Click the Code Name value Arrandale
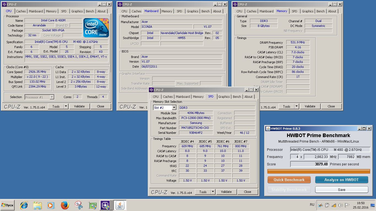 [x=39, y=25]
